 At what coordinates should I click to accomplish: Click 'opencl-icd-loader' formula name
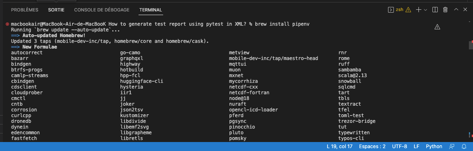tap(253, 109)
